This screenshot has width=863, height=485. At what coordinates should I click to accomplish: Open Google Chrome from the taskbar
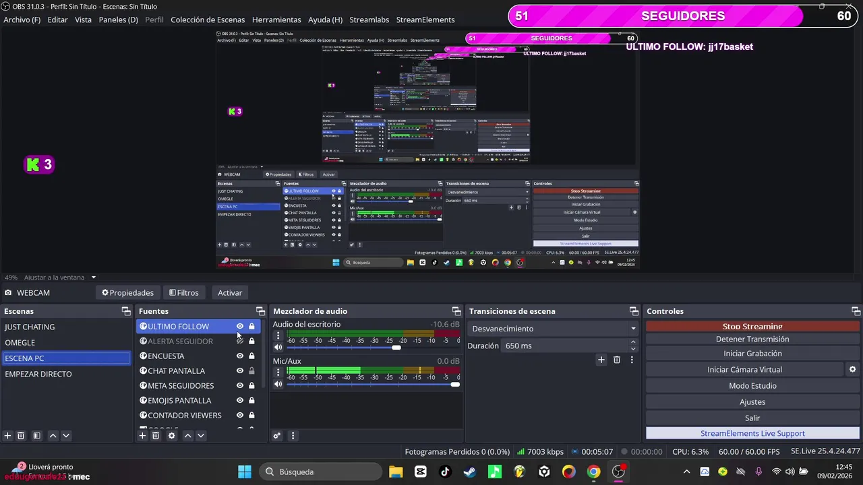tap(593, 472)
